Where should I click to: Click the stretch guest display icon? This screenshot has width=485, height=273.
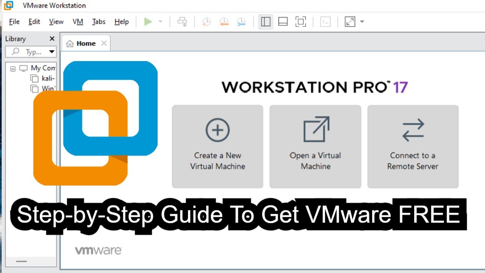(350, 22)
